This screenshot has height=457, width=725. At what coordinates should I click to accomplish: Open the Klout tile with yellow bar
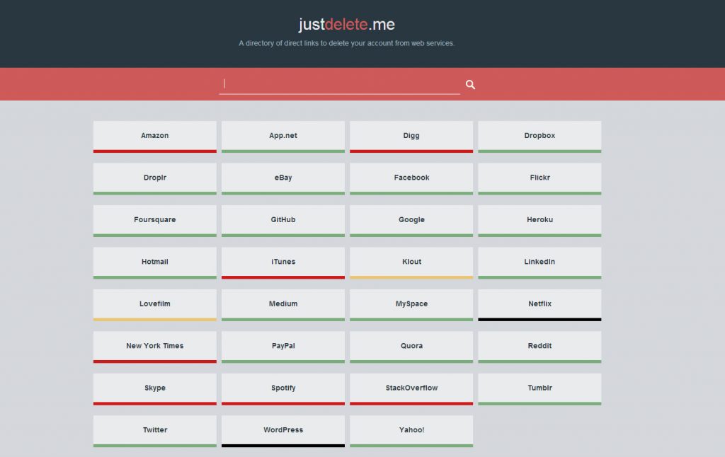(x=411, y=262)
